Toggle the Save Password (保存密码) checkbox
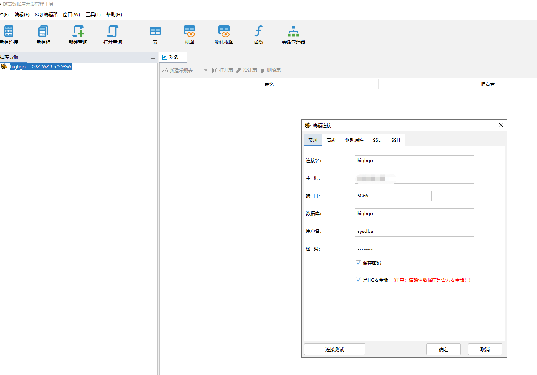This screenshot has height=375, width=537. 359,263
